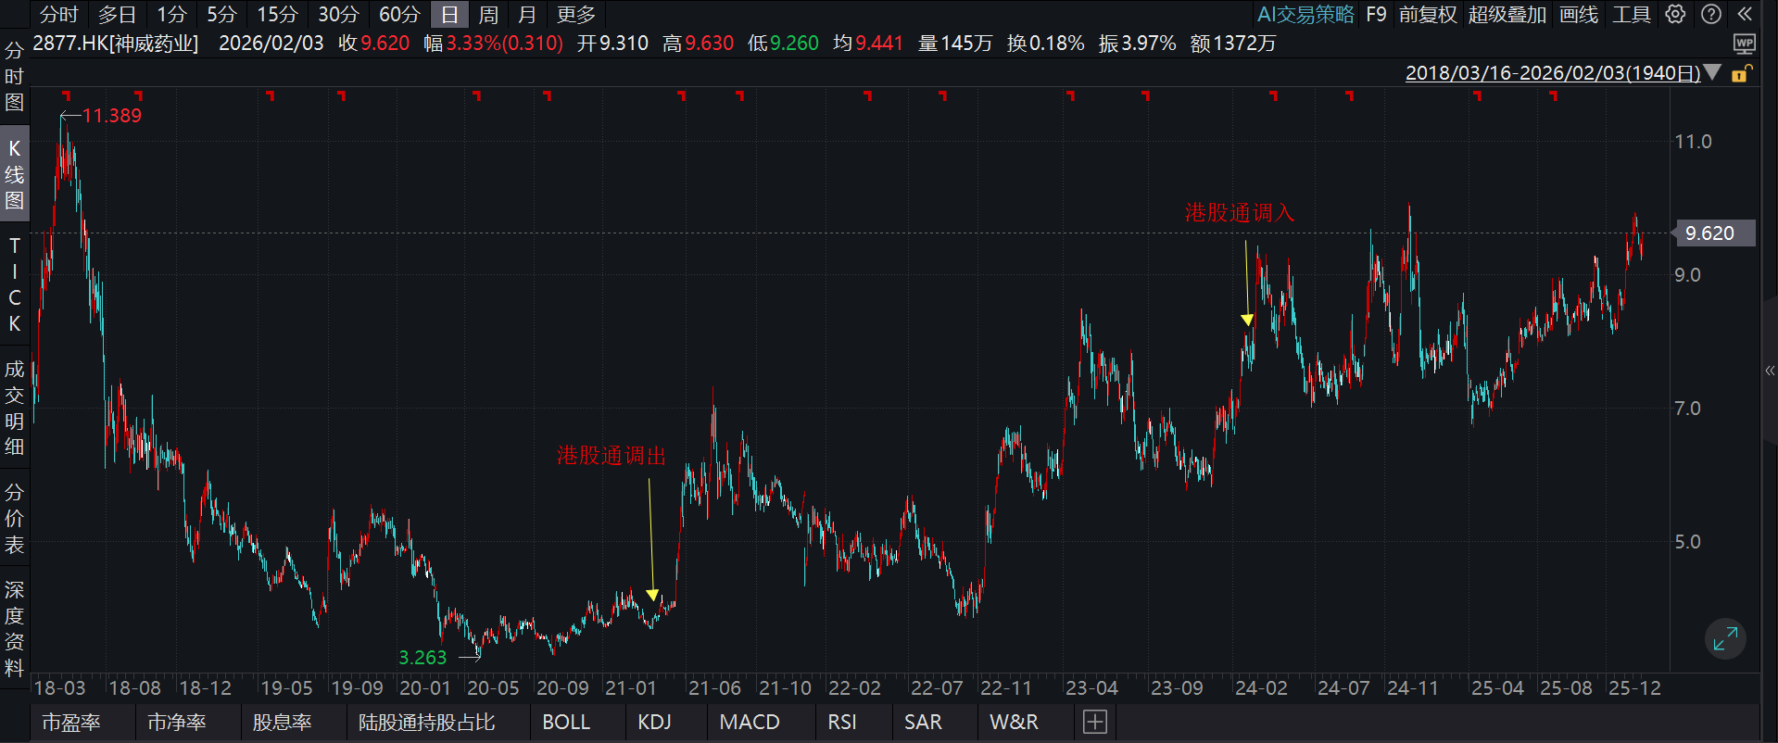Screen dimensions: 1778x743
Task: Select the 陆股通持股占比 indicator
Action: (x=426, y=722)
